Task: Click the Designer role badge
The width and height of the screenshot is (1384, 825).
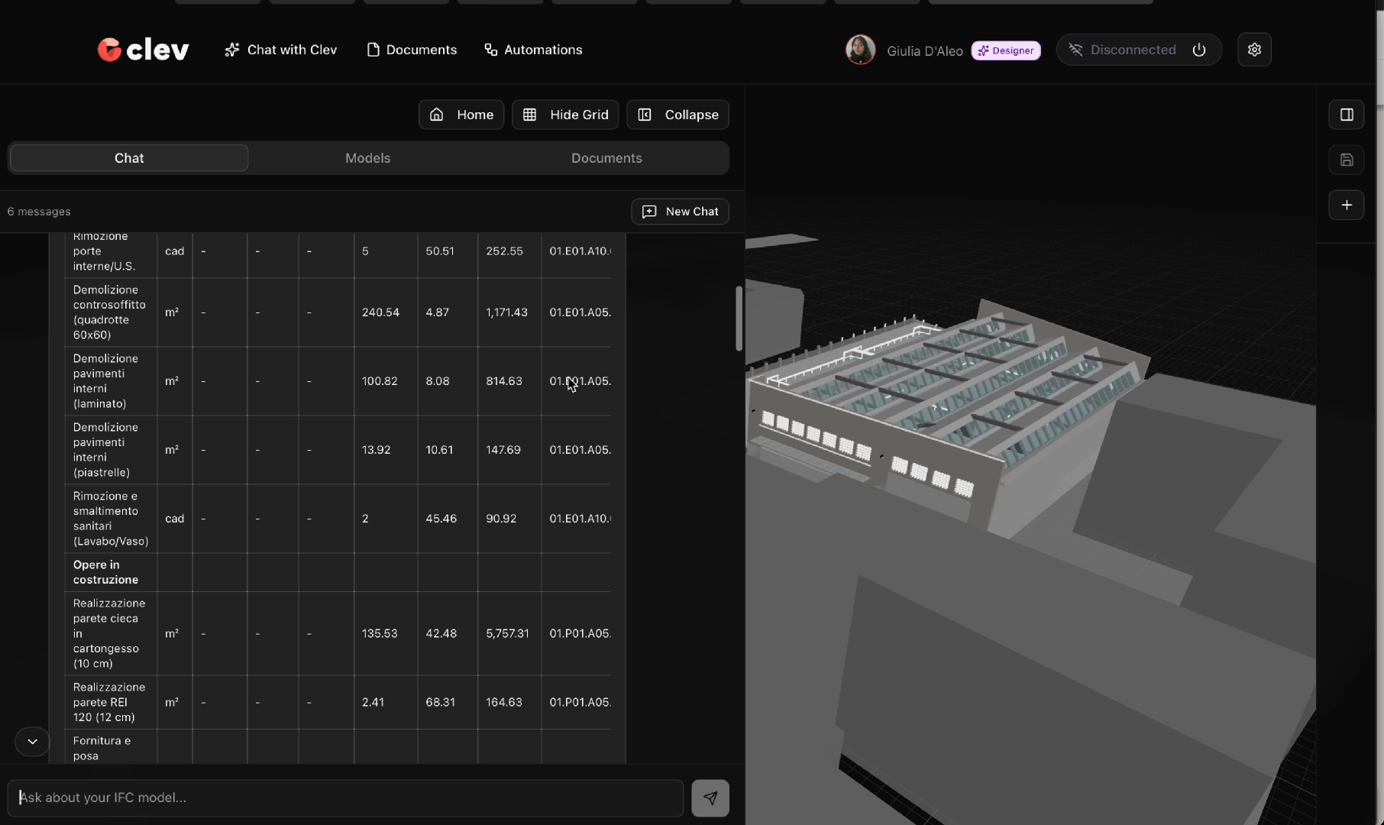Action: (1006, 50)
